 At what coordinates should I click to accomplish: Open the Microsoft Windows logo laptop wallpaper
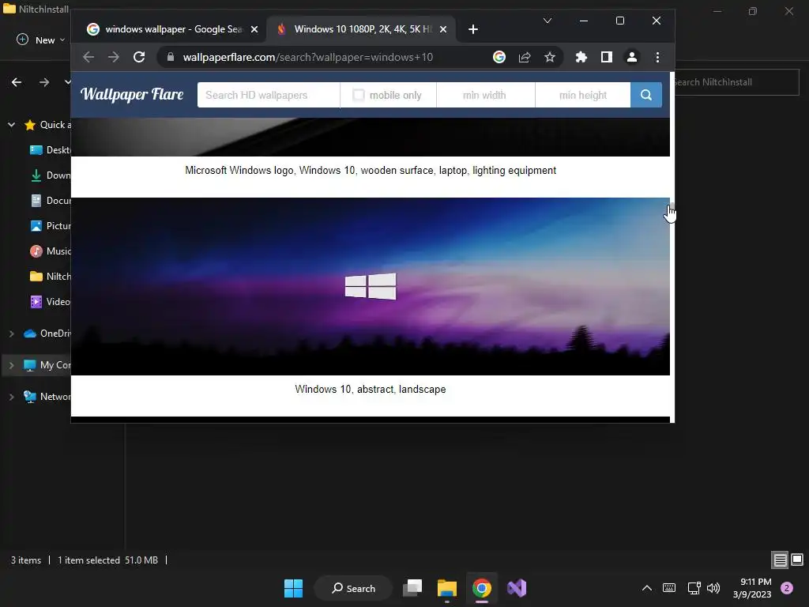370,137
